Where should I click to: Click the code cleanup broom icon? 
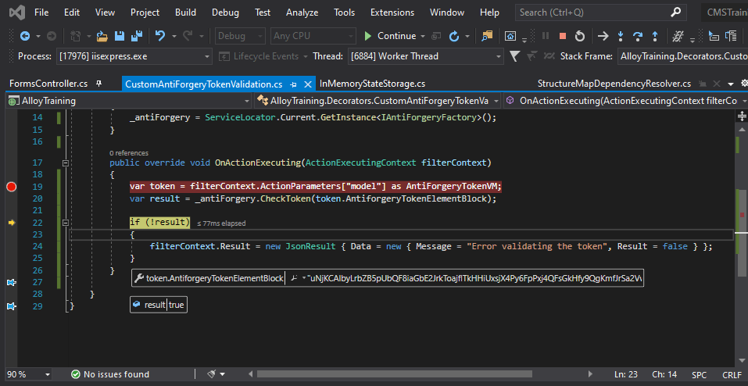coord(213,374)
